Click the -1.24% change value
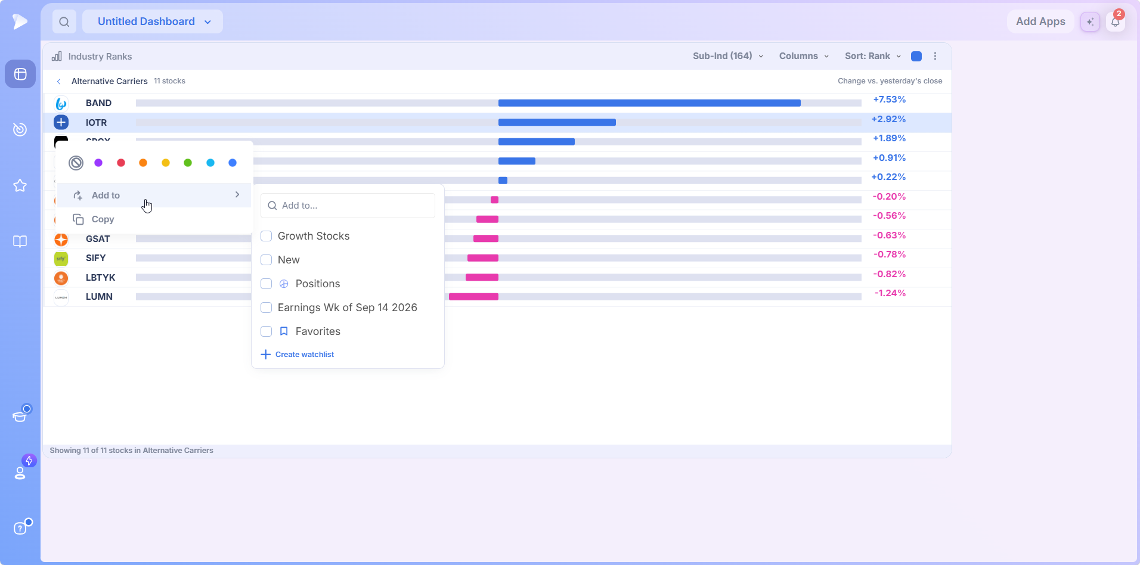Viewport: 1140px width, 565px height. coord(890,293)
